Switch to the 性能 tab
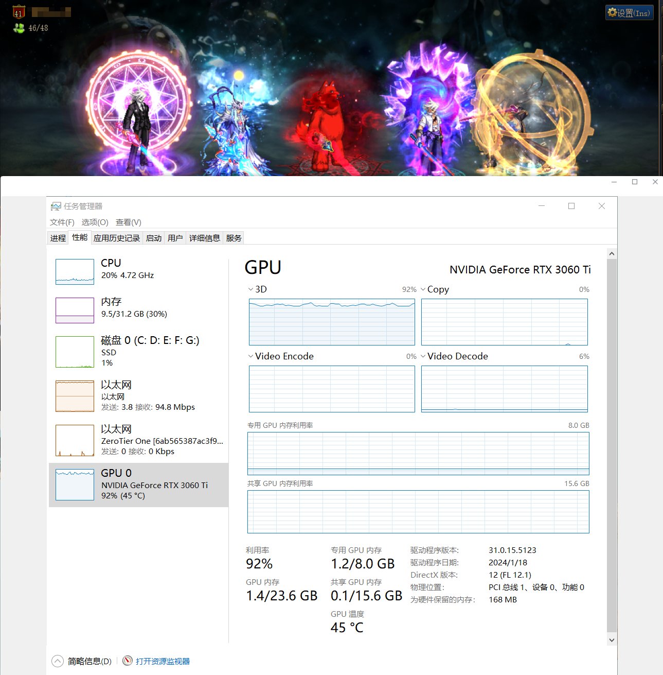663x675 pixels. click(x=80, y=237)
